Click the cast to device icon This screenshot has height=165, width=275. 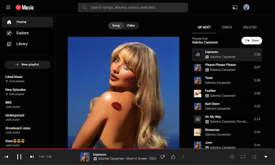tap(235, 7)
